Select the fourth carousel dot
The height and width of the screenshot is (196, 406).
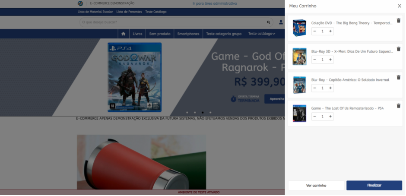click(210, 113)
